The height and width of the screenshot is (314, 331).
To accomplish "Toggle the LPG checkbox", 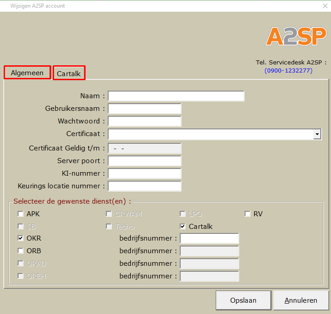I will point(182,214).
